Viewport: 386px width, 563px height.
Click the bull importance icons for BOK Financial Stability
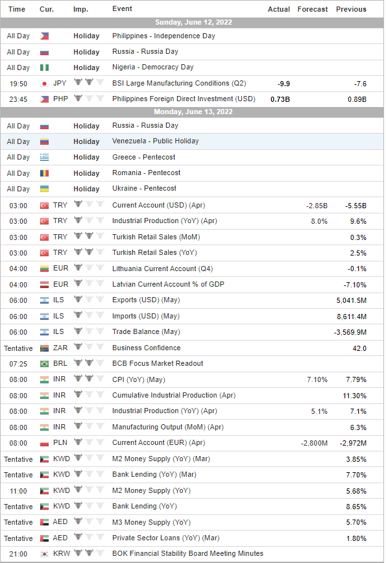click(89, 553)
